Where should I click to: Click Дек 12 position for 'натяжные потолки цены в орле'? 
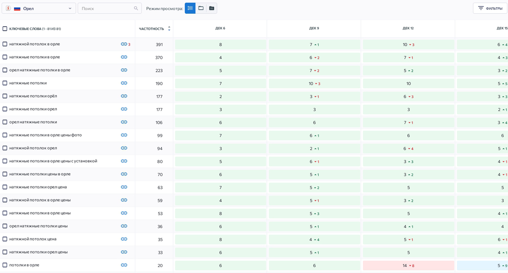click(408, 174)
